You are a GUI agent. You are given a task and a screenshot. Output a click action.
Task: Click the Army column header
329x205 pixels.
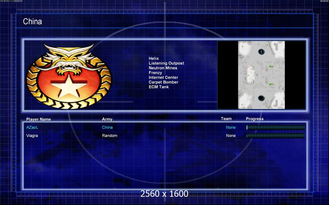tap(107, 119)
